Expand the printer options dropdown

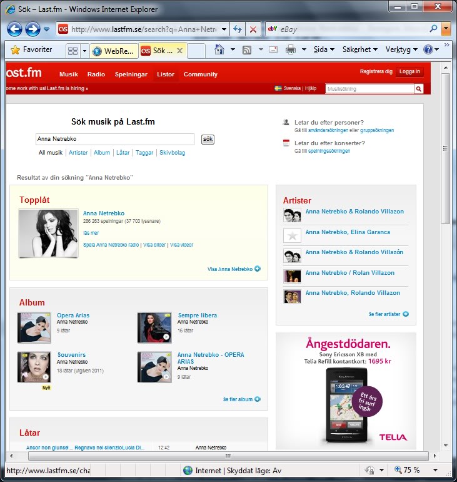pos(304,49)
